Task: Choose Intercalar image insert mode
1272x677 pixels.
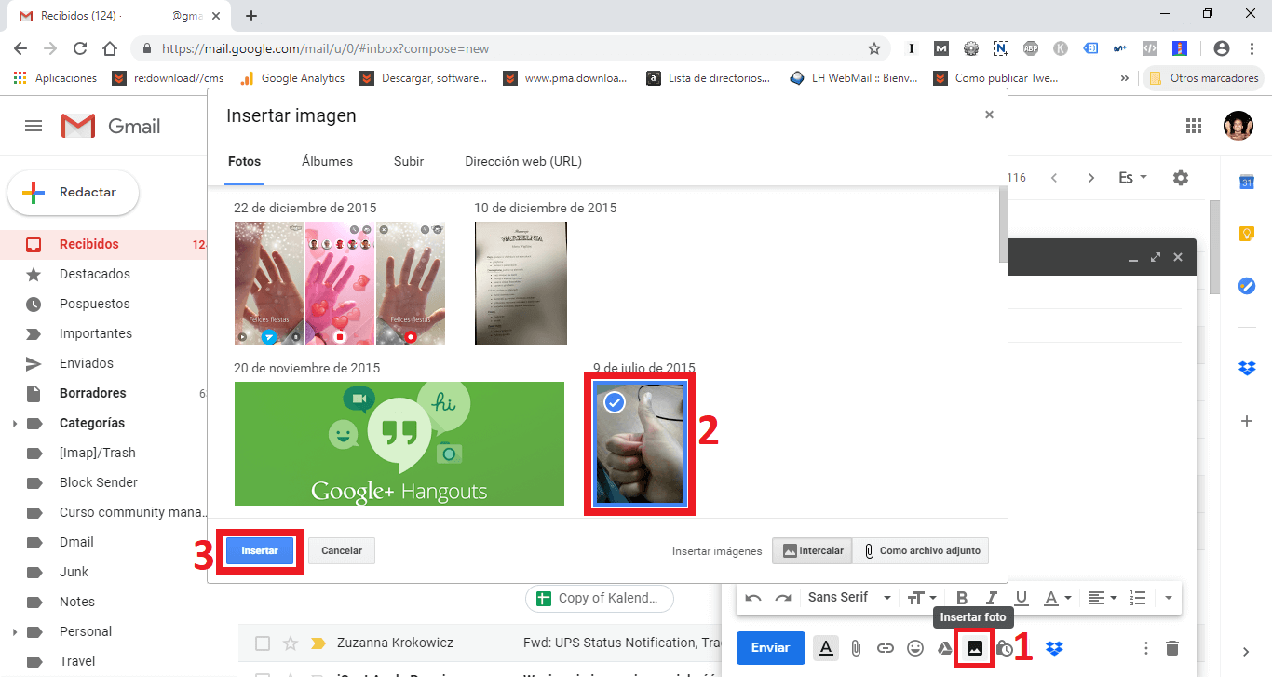Action: coord(811,550)
